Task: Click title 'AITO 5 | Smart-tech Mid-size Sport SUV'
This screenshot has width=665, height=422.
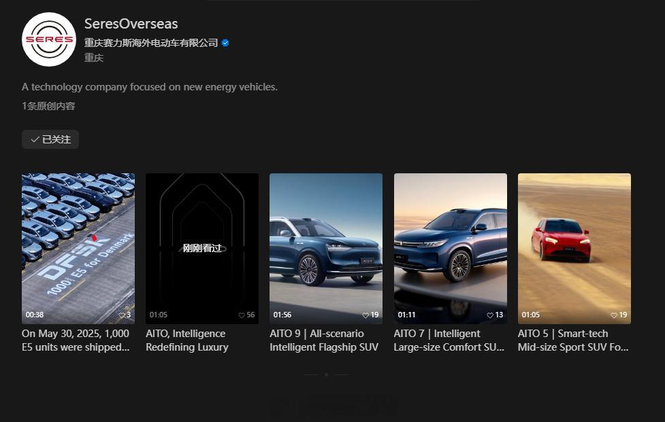Action: click(573, 340)
